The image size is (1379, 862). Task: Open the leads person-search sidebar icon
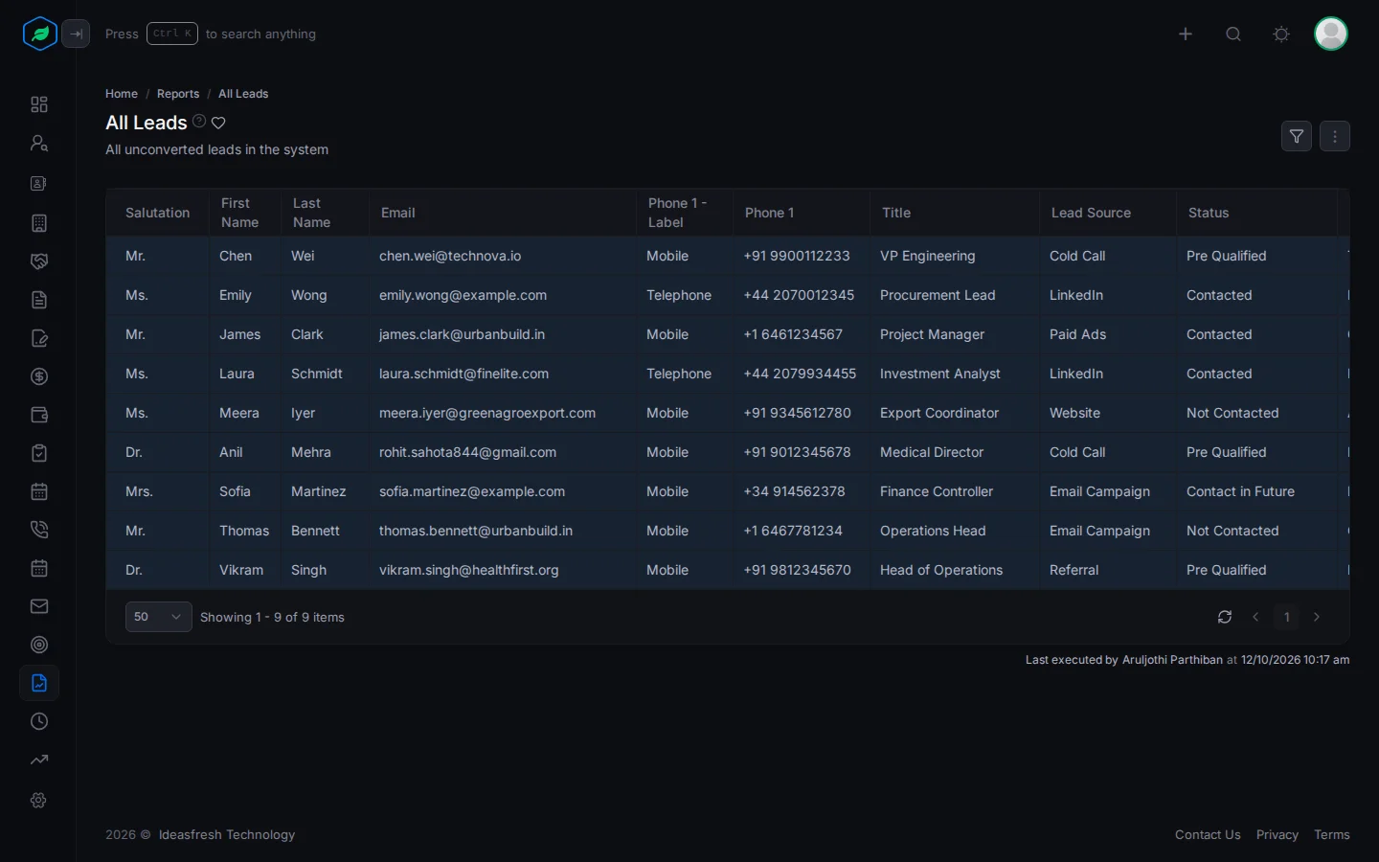39,143
